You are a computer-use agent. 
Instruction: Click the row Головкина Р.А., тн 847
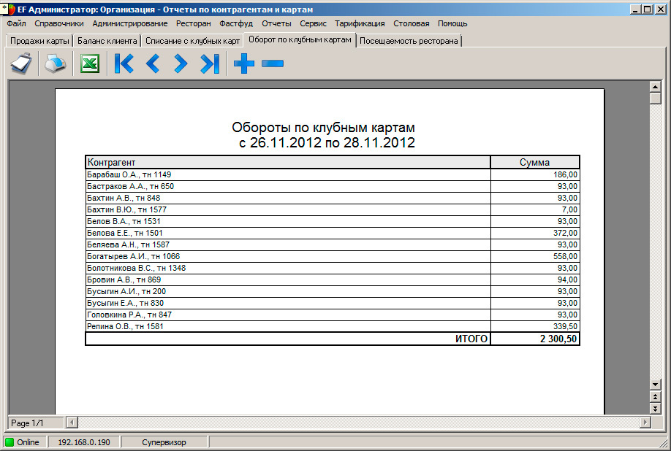pyautogui.click(x=332, y=315)
